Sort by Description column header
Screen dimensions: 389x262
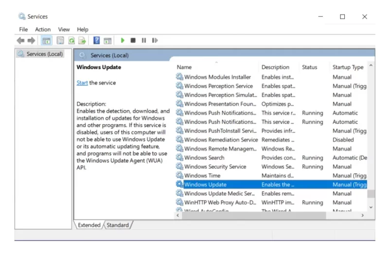(x=275, y=67)
